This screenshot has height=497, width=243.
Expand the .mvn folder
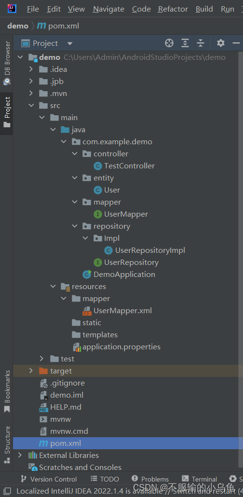pyautogui.click(x=31, y=93)
